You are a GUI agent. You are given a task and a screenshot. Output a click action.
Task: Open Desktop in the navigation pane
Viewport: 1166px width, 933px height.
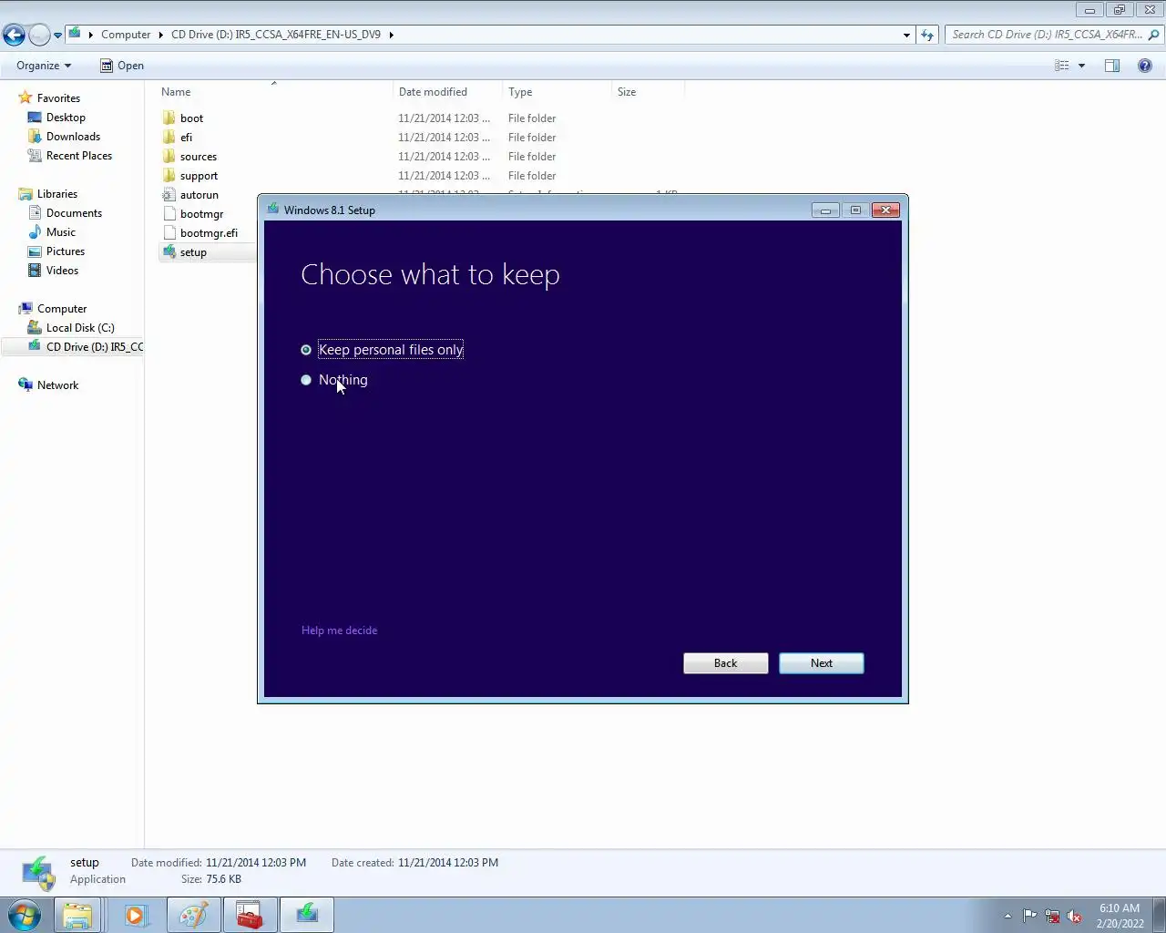pyautogui.click(x=66, y=118)
